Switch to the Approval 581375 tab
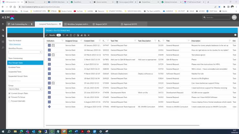239x134 pixels. pos(133,24)
